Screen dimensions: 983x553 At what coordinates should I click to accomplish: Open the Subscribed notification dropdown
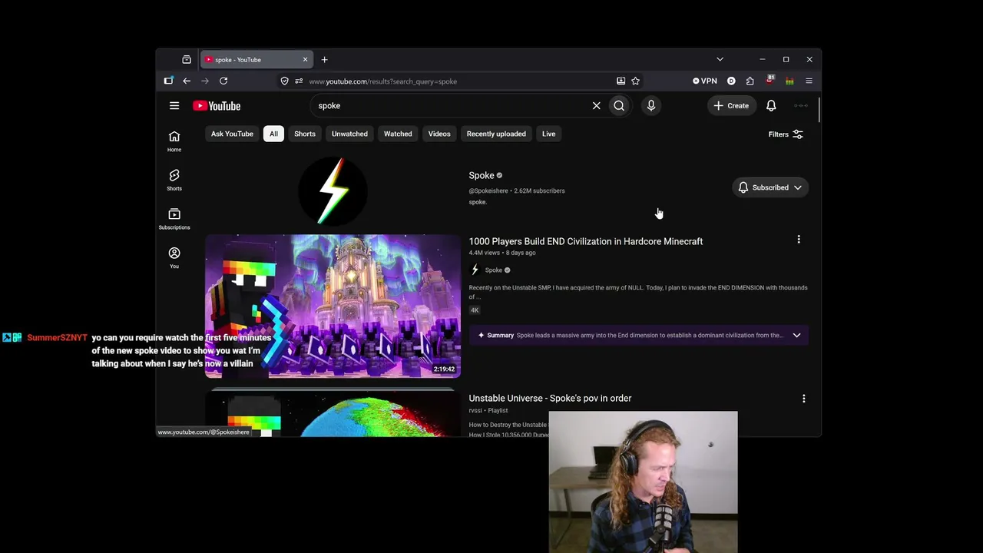[x=770, y=187]
